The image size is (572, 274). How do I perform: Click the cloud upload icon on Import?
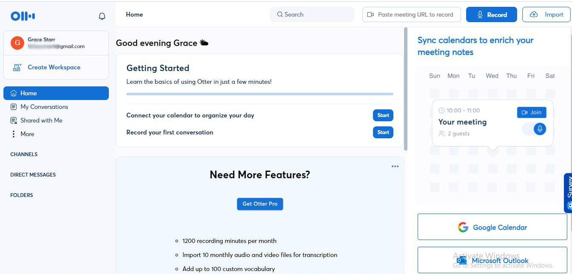coord(534,14)
